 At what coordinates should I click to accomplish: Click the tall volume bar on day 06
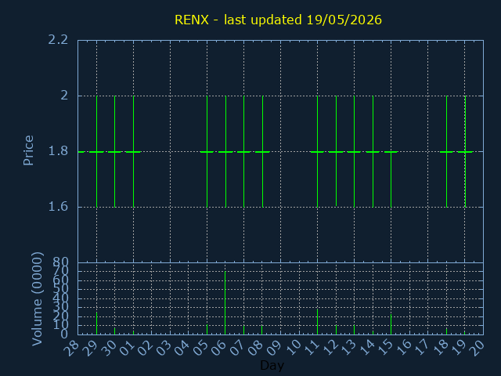pos(225,303)
